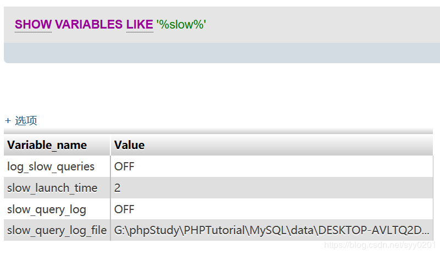Select the slow_launch_time variable cell
The width and height of the screenshot is (440, 255).
tap(52, 188)
